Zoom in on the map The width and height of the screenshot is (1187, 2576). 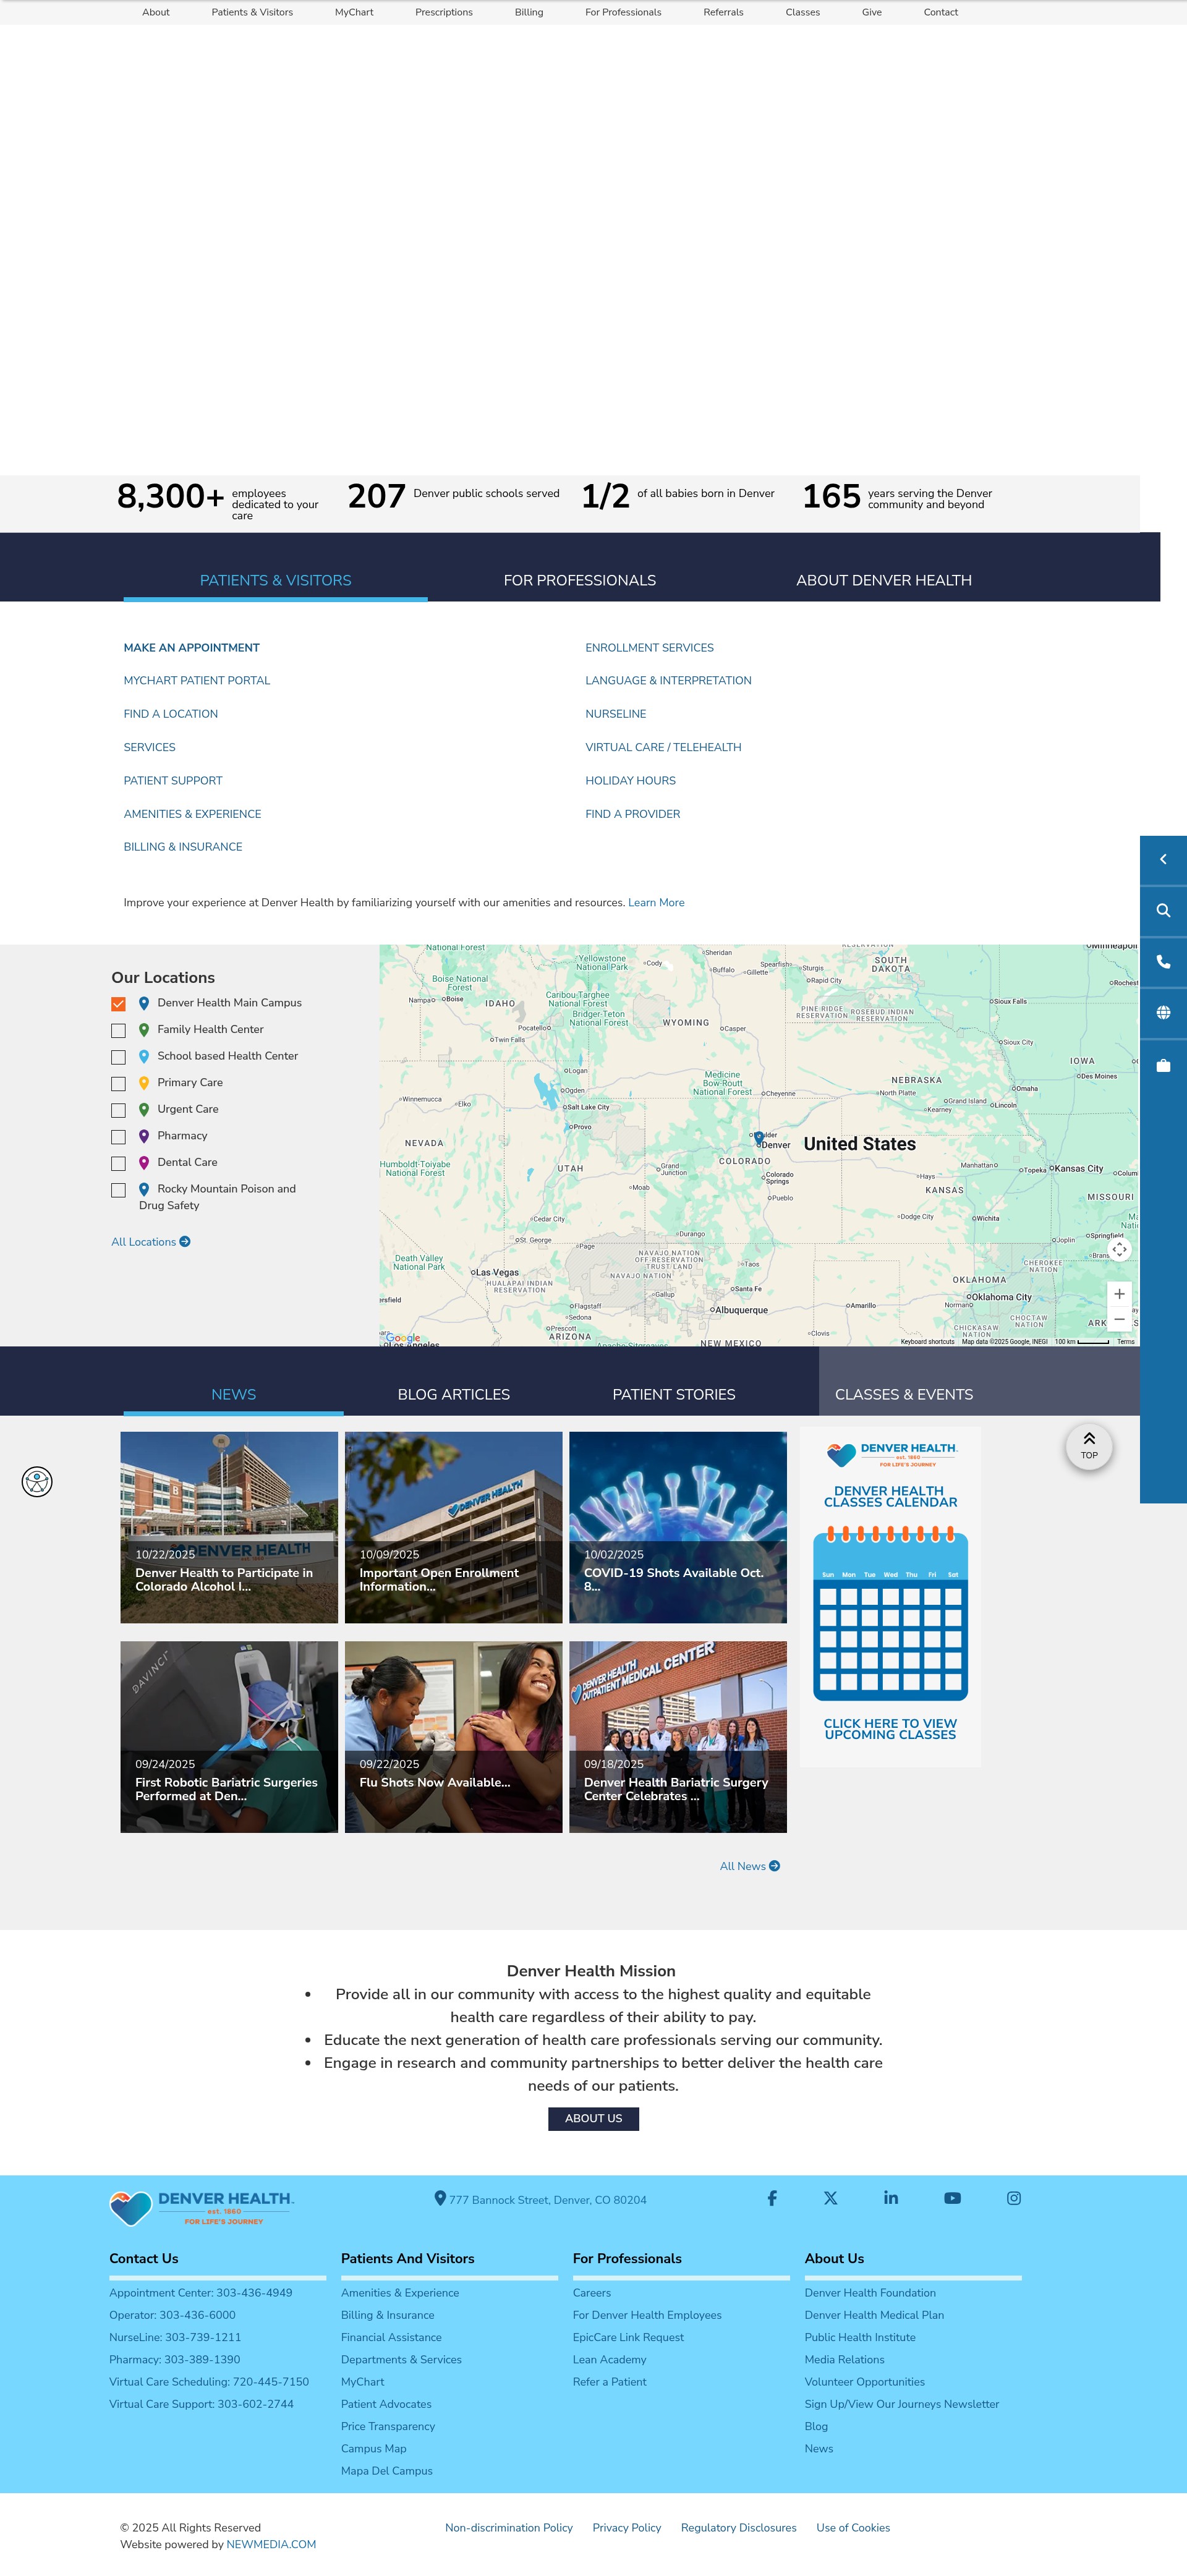coord(1119,1294)
